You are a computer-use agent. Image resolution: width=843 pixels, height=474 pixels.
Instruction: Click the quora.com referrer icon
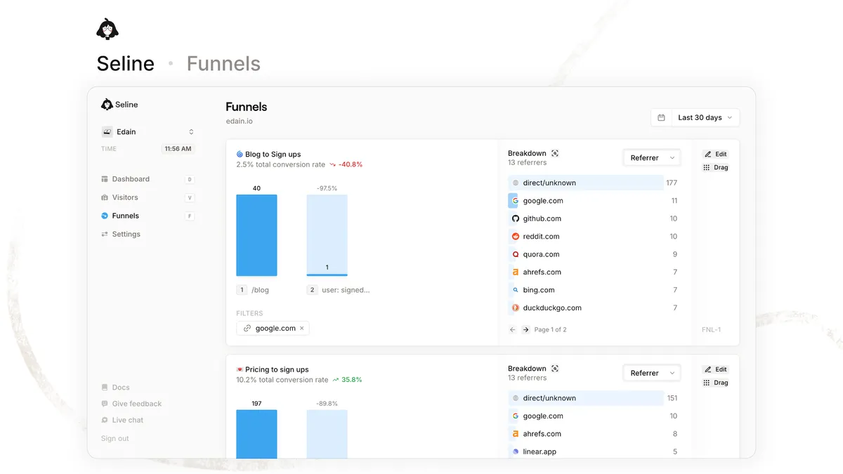click(x=516, y=254)
